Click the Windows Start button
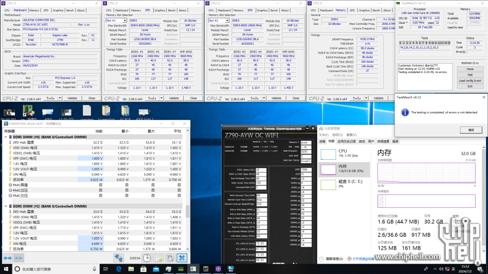The height and width of the screenshot is (274, 488). point(6,269)
